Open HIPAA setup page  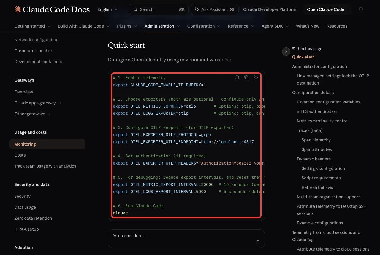tap(26, 229)
